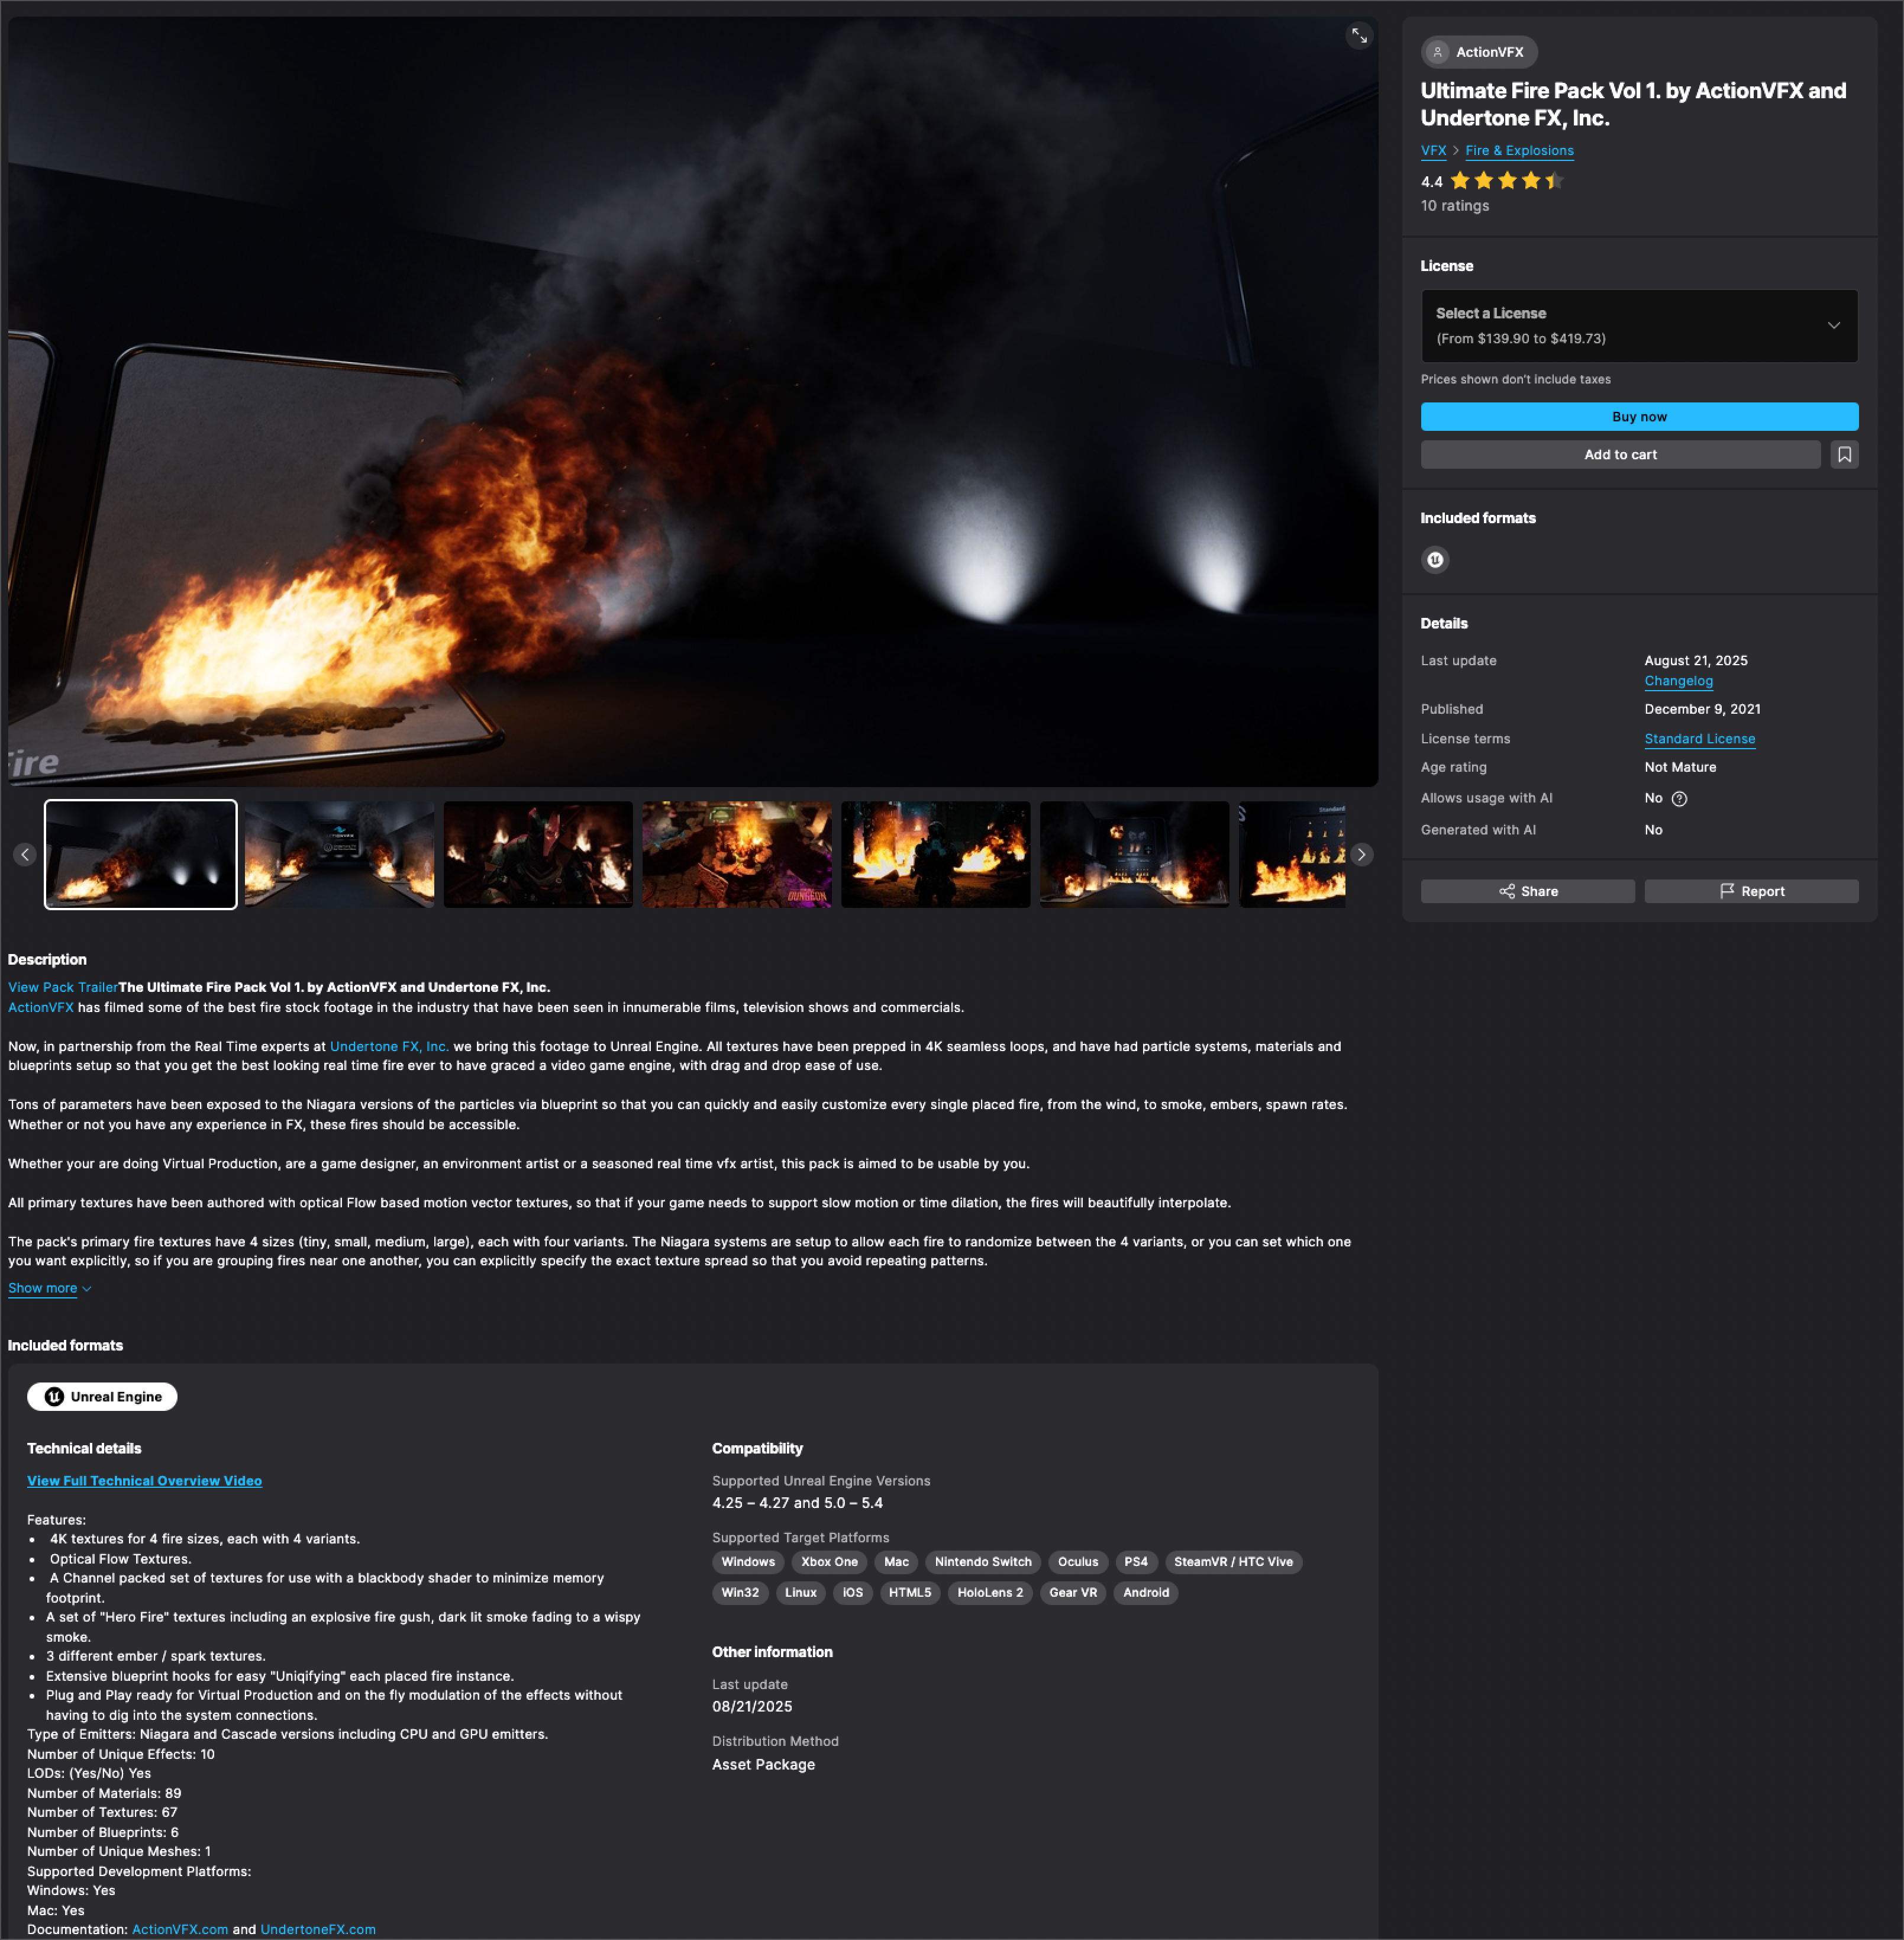Image resolution: width=1904 pixels, height=1940 pixels.
Task: Click the Number of Materials: 89 line
Action: point(104,1794)
